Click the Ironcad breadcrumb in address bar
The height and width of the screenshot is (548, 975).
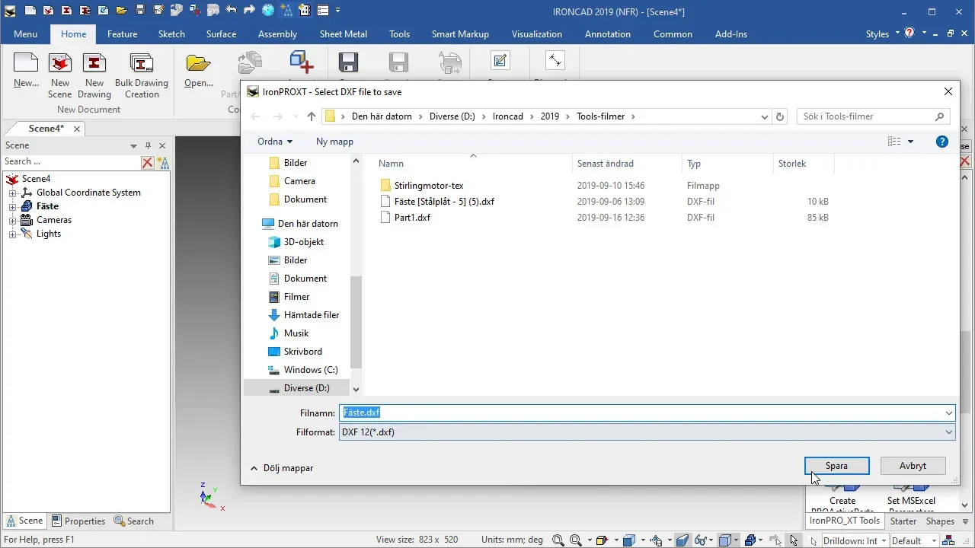tap(507, 116)
